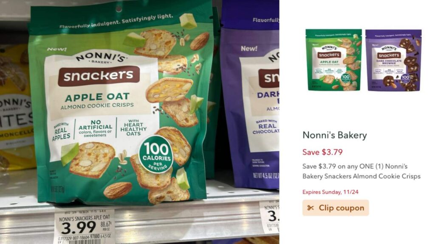Click the New! label on the green bag
Image resolution: width=435 pixels, height=244 pixels.
pos(56,49)
